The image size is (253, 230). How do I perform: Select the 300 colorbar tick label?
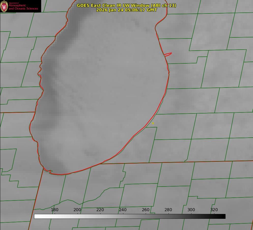191,210
